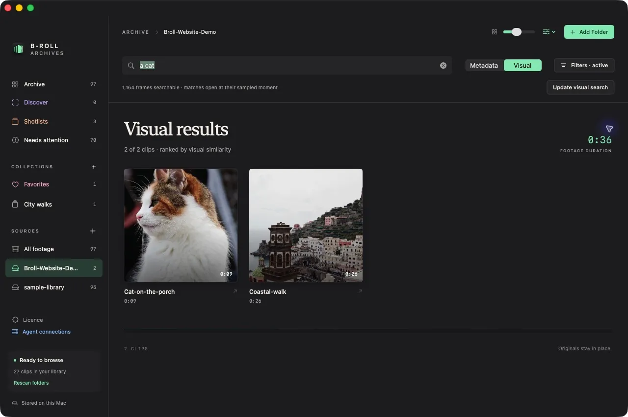Click the sample-library drive icon
Viewport: 628px width, 417px height.
[x=15, y=287]
